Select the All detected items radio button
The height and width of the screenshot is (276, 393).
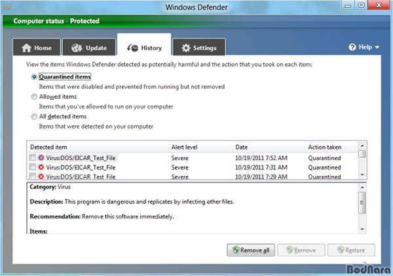coord(34,116)
